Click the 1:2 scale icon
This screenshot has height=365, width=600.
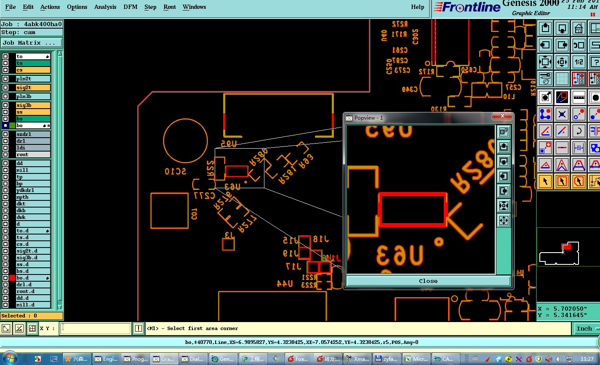coord(579,61)
